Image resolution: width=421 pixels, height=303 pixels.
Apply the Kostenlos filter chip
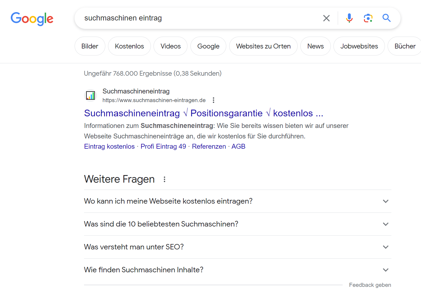pyautogui.click(x=129, y=46)
